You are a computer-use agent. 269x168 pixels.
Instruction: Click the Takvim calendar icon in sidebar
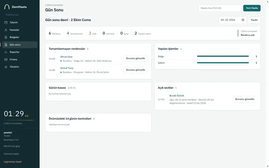[x=6, y=23]
